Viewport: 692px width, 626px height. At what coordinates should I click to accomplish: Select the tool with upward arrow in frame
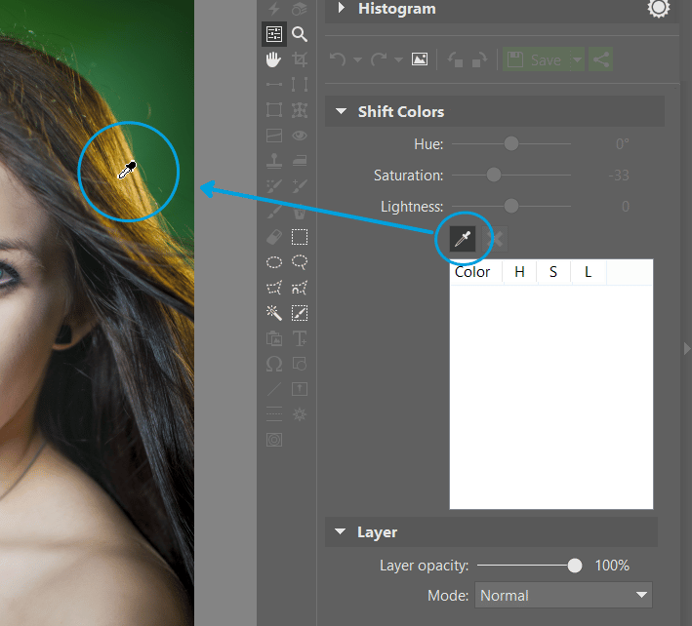300,389
